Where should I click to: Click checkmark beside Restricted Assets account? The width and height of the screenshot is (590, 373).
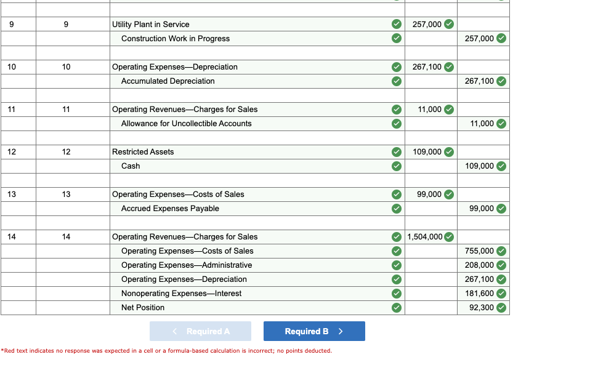point(396,152)
